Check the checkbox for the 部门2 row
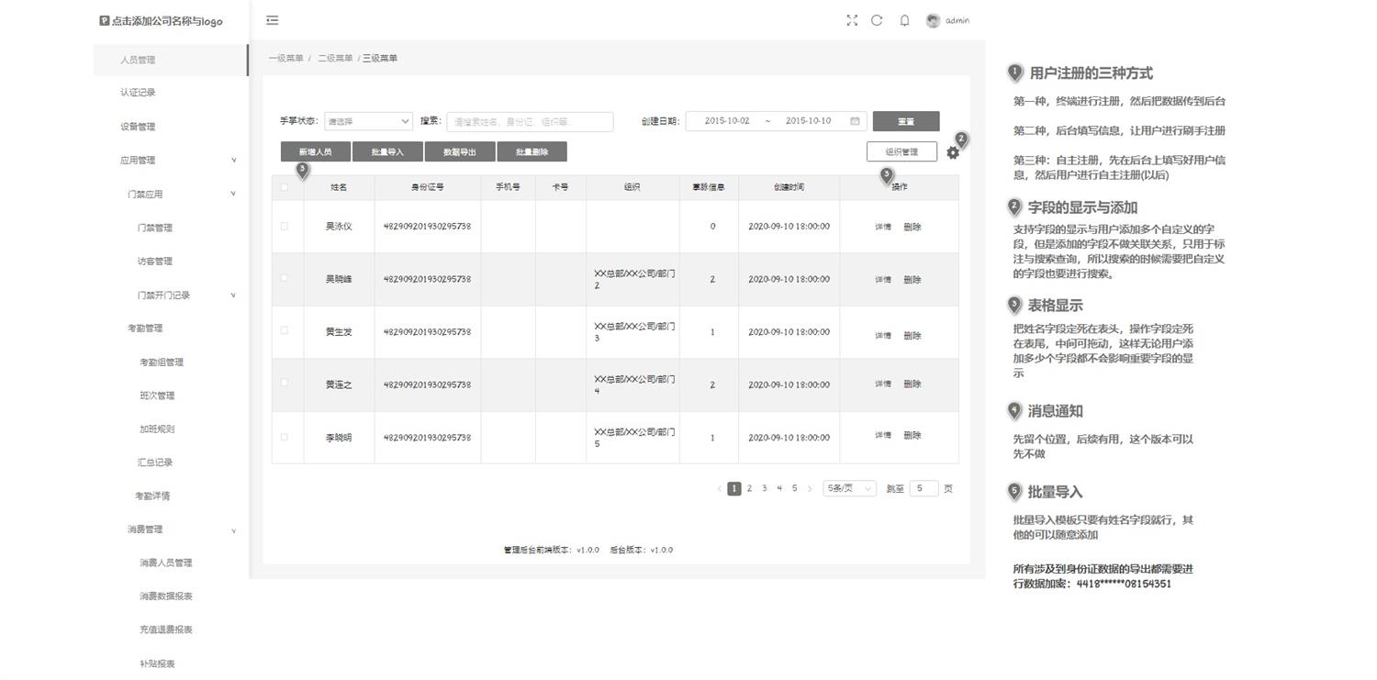The width and height of the screenshot is (1377, 680). pyautogui.click(x=285, y=278)
